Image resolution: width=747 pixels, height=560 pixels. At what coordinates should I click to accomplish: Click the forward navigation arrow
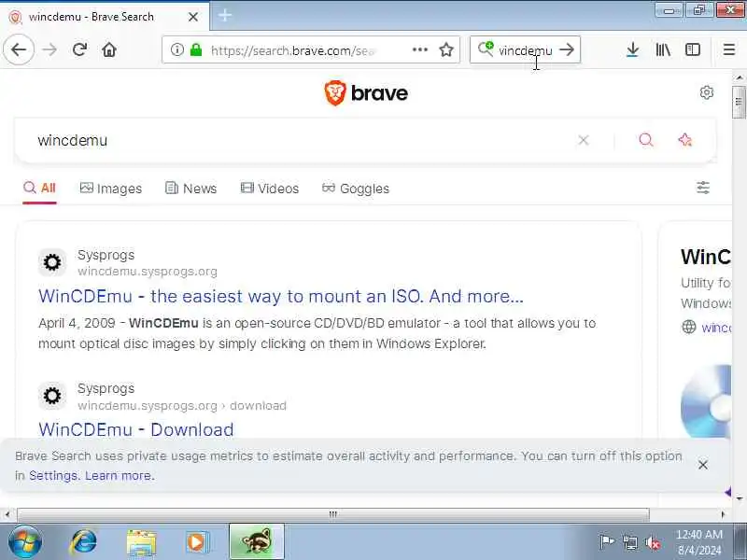[x=49, y=49]
